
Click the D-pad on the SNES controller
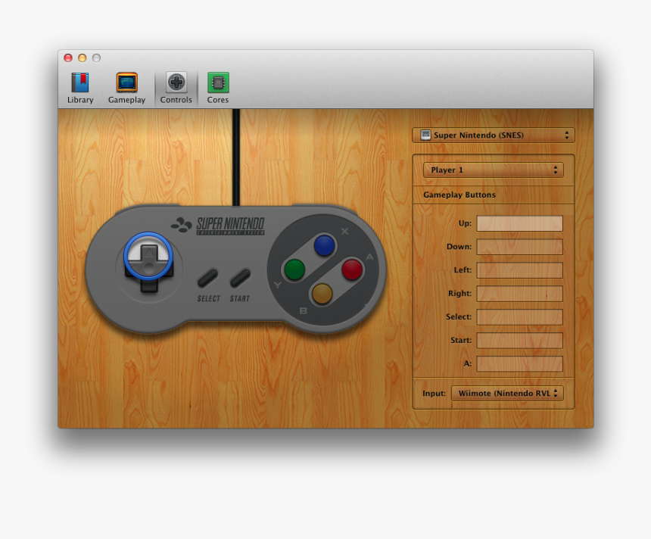(148, 267)
